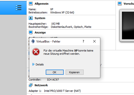Click the OK button in error dialog
The width and height of the screenshot is (134, 95).
[x=55, y=72]
